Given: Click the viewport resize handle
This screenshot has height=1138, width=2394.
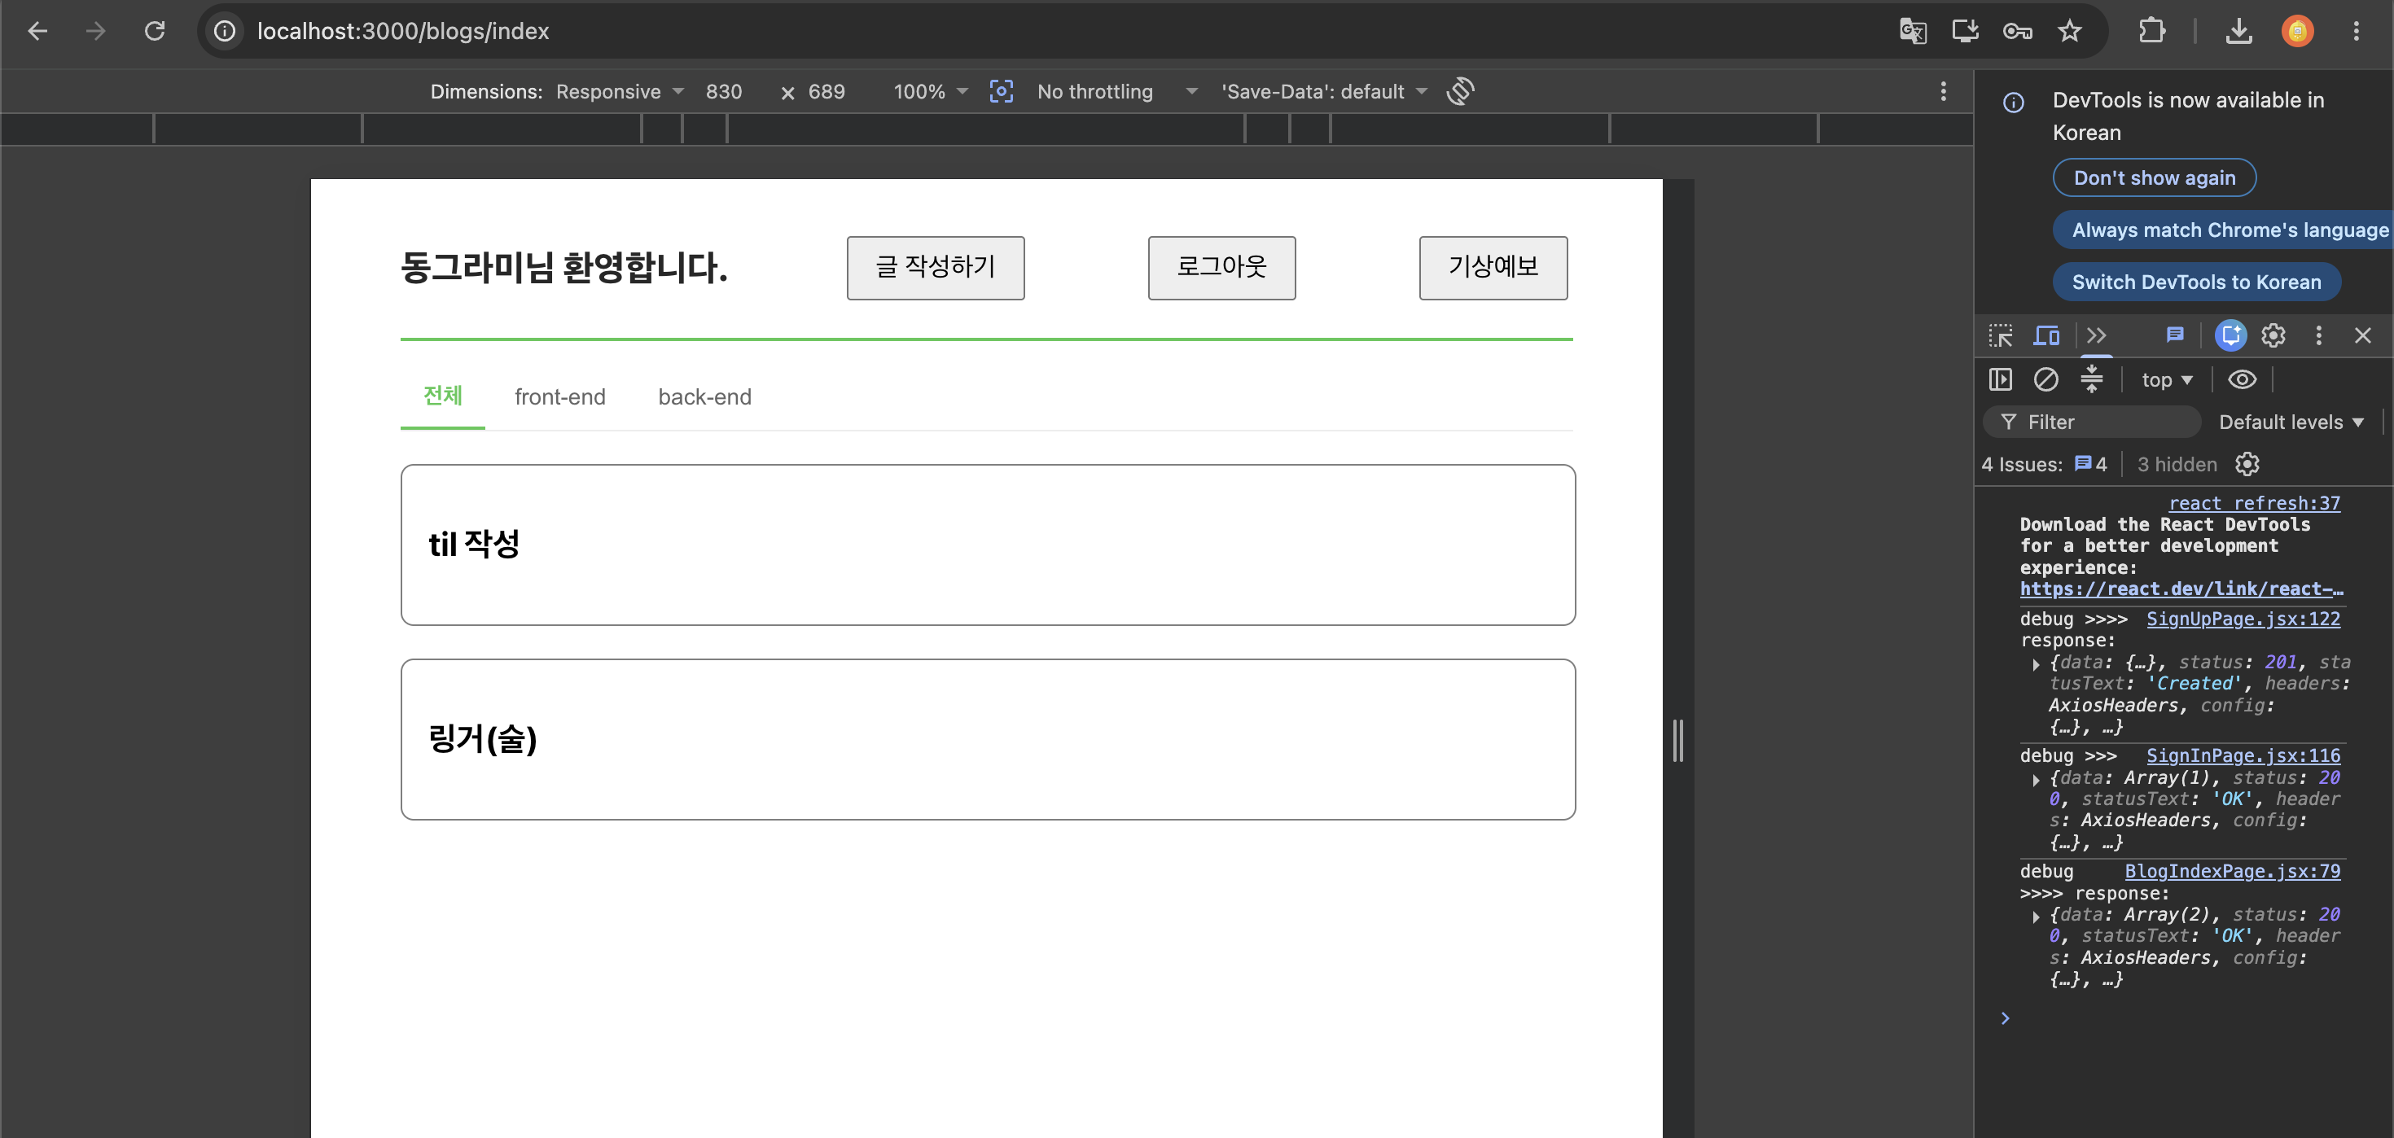Looking at the screenshot, I should click(1677, 741).
